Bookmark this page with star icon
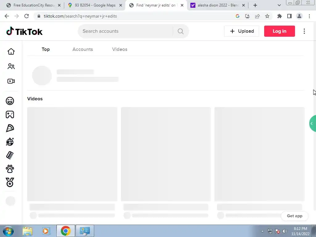316x237 pixels. click(x=267, y=16)
